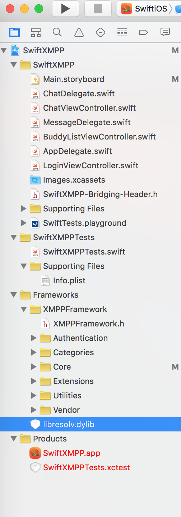Click the SwiftXMPP.app product icon

[x=35, y=453]
